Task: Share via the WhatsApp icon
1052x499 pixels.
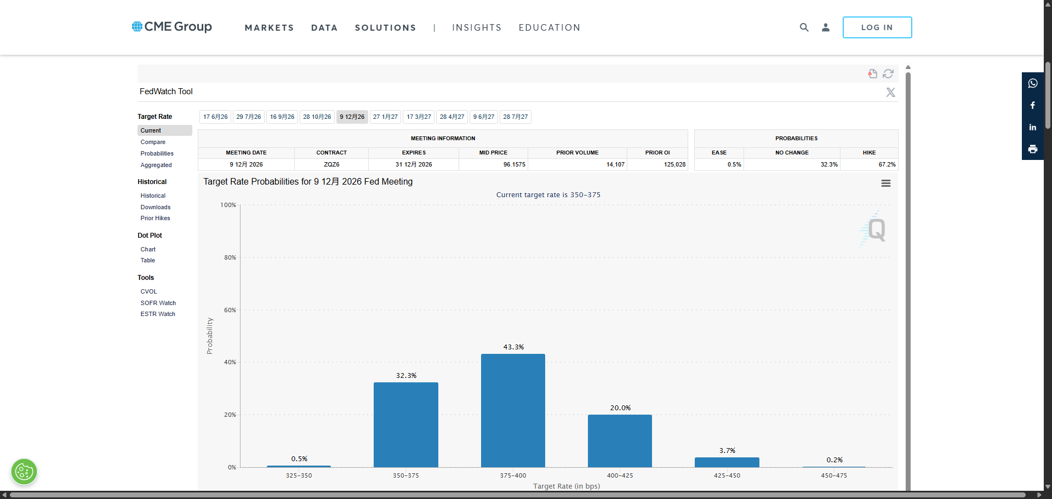Action: pyautogui.click(x=1033, y=83)
